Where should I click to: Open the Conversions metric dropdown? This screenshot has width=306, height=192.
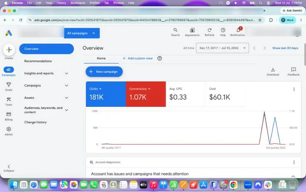point(140,89)
